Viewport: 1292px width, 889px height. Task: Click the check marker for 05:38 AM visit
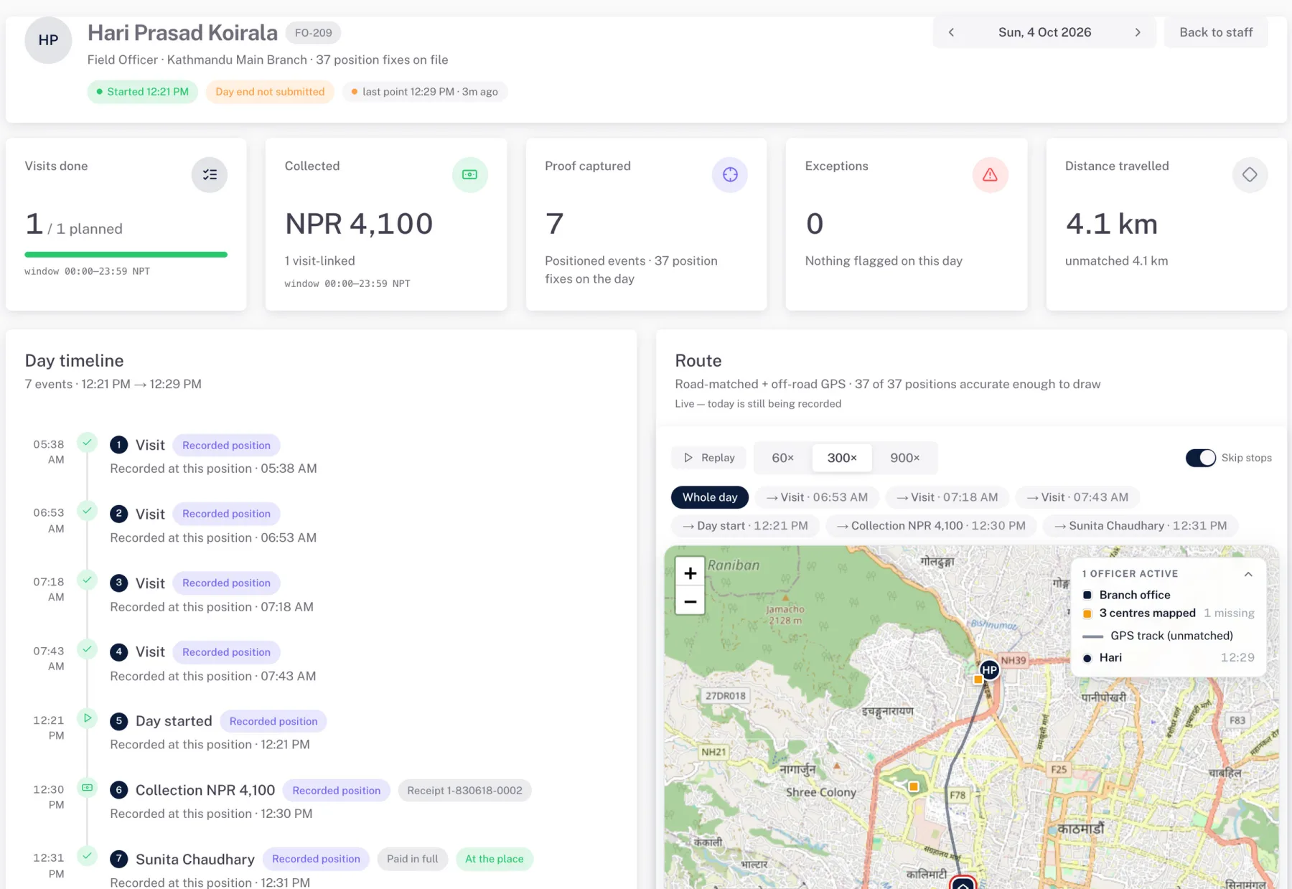click(x=87, y=442)
